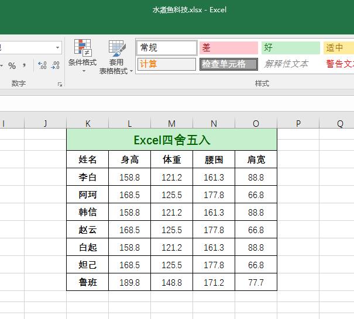Select 李白's height cell 158.8
Image resolution: width=354 pixels, height=319 pixels.
(129, 177)
